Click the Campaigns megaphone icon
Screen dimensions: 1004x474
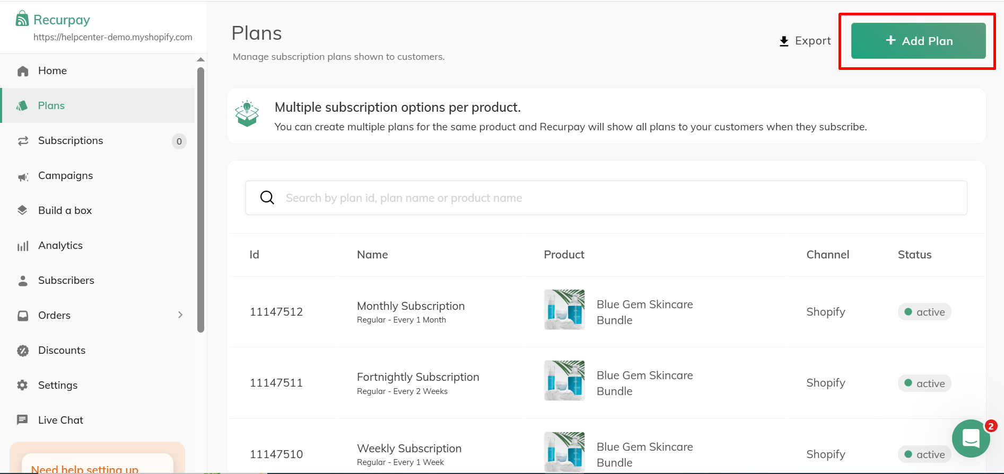(23, 176)
